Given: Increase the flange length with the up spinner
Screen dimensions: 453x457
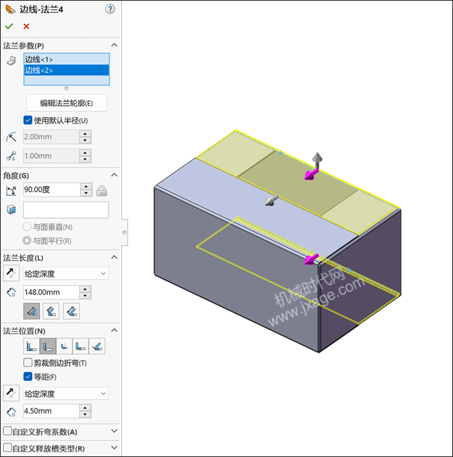Looking at the screenshot, I should tap(85, 289).
